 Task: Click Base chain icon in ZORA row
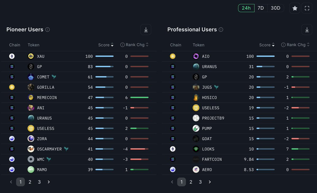pos(12,139)
